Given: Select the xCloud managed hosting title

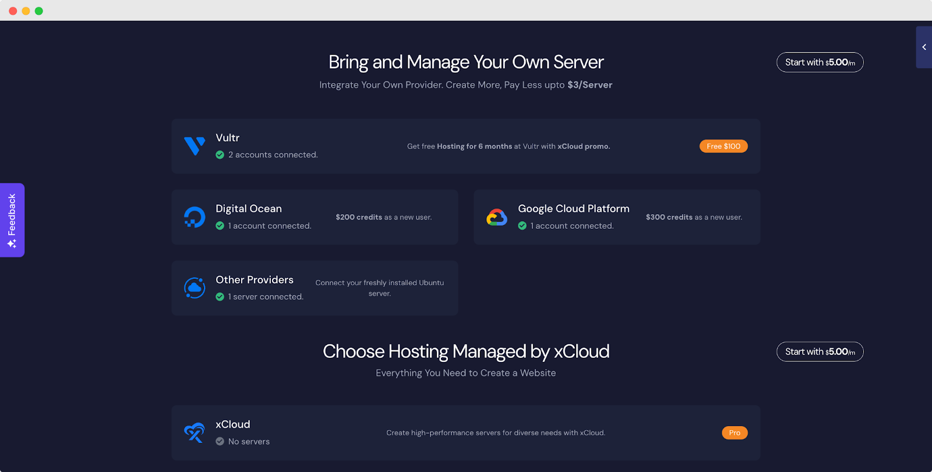Looking at the screenshot, I should (x=233, y=424).
